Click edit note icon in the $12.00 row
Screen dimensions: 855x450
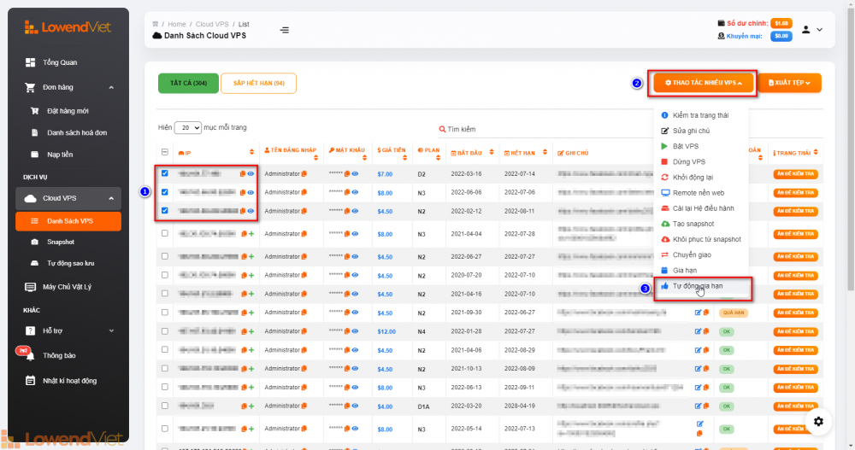[x=698, y=331]
